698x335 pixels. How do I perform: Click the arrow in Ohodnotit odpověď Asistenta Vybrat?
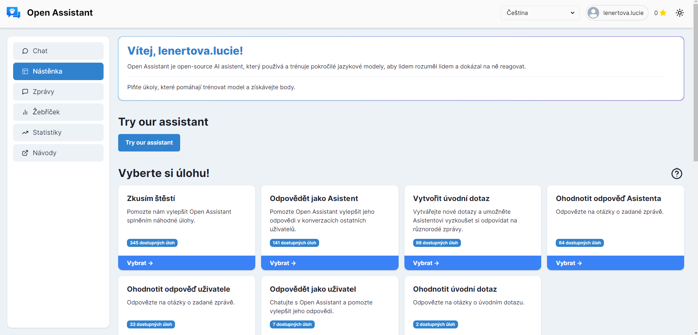(579, 263)
